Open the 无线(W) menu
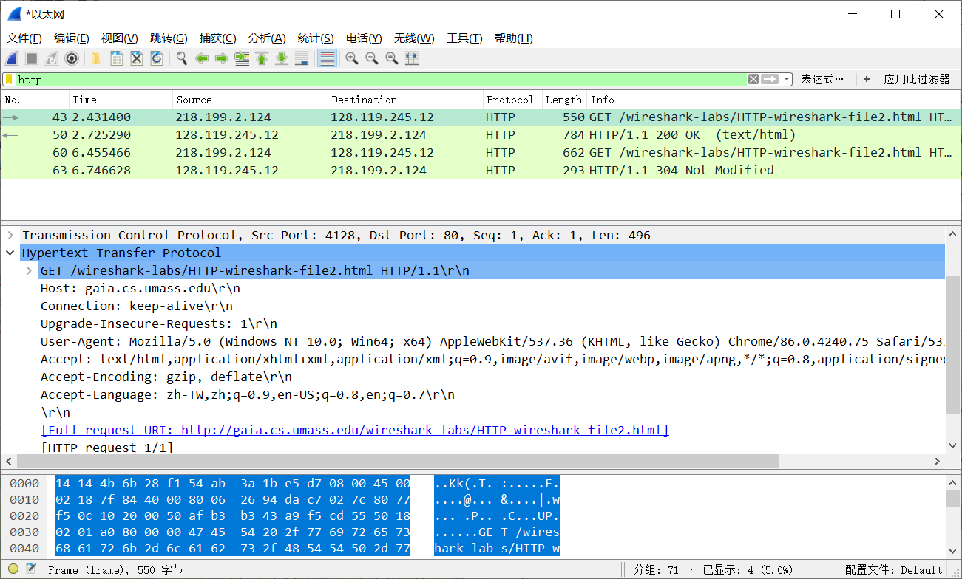Viewport: 962px width, 579px height. (414, 38)
